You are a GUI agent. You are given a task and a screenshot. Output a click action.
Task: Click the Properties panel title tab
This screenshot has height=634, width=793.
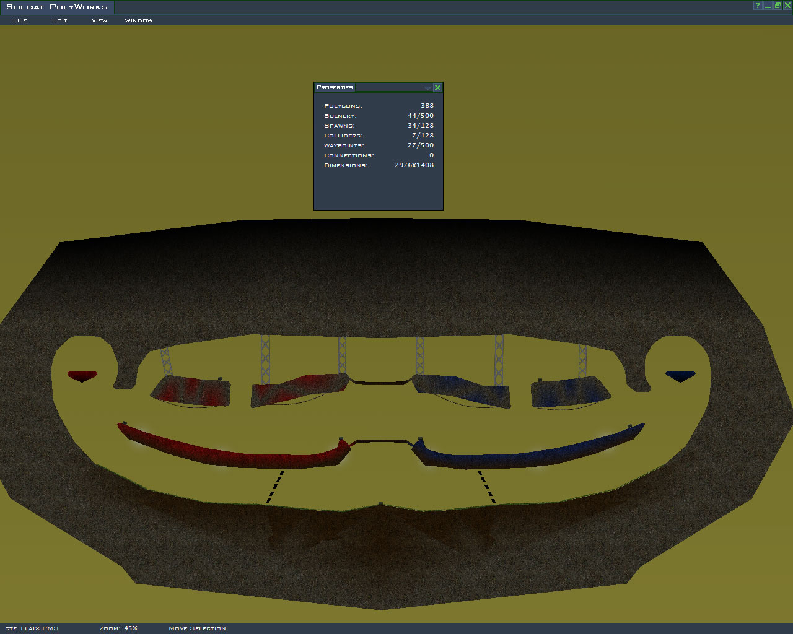(335, 87)
